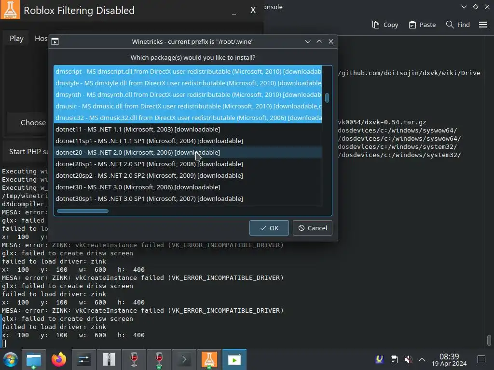Switch to the Winetricks dialog taskbar entry

pos(234,359)
